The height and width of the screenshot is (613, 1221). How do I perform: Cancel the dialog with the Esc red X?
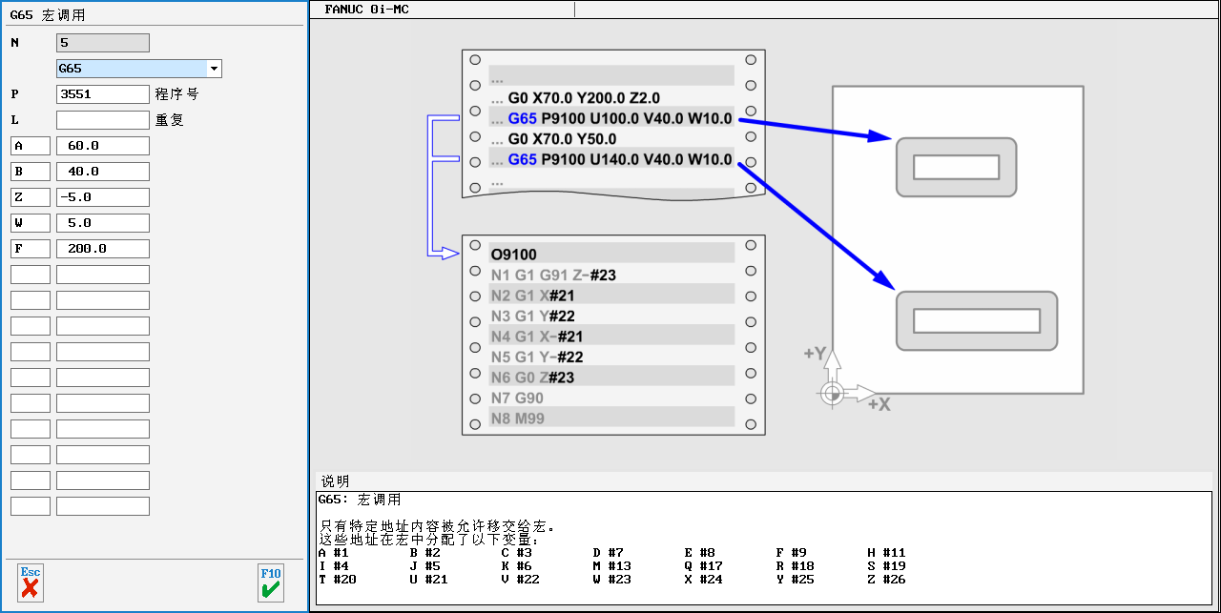coord(31,582)
